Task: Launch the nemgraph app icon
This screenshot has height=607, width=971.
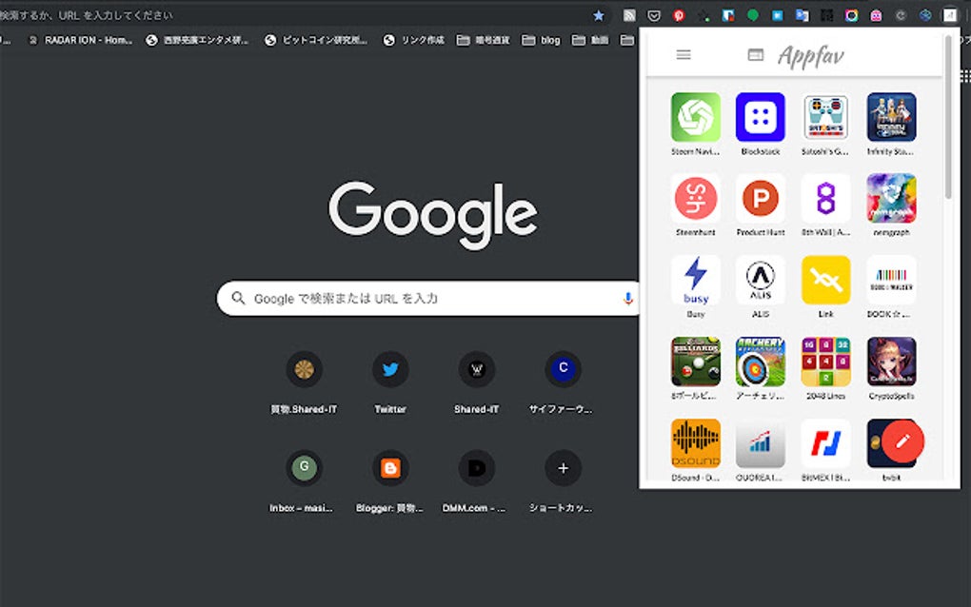Action: click(x=891, y=199)
